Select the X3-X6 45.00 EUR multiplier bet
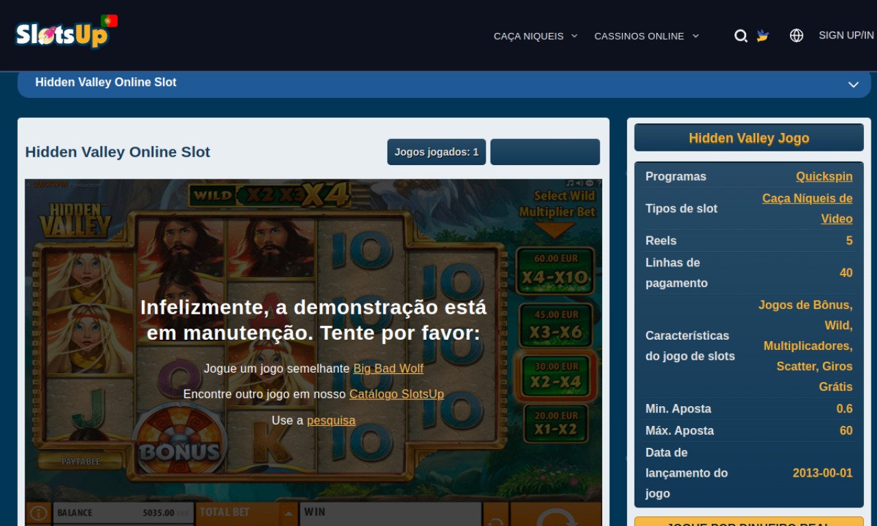Viewport: 877px width, 526px height. pos(554,325)
